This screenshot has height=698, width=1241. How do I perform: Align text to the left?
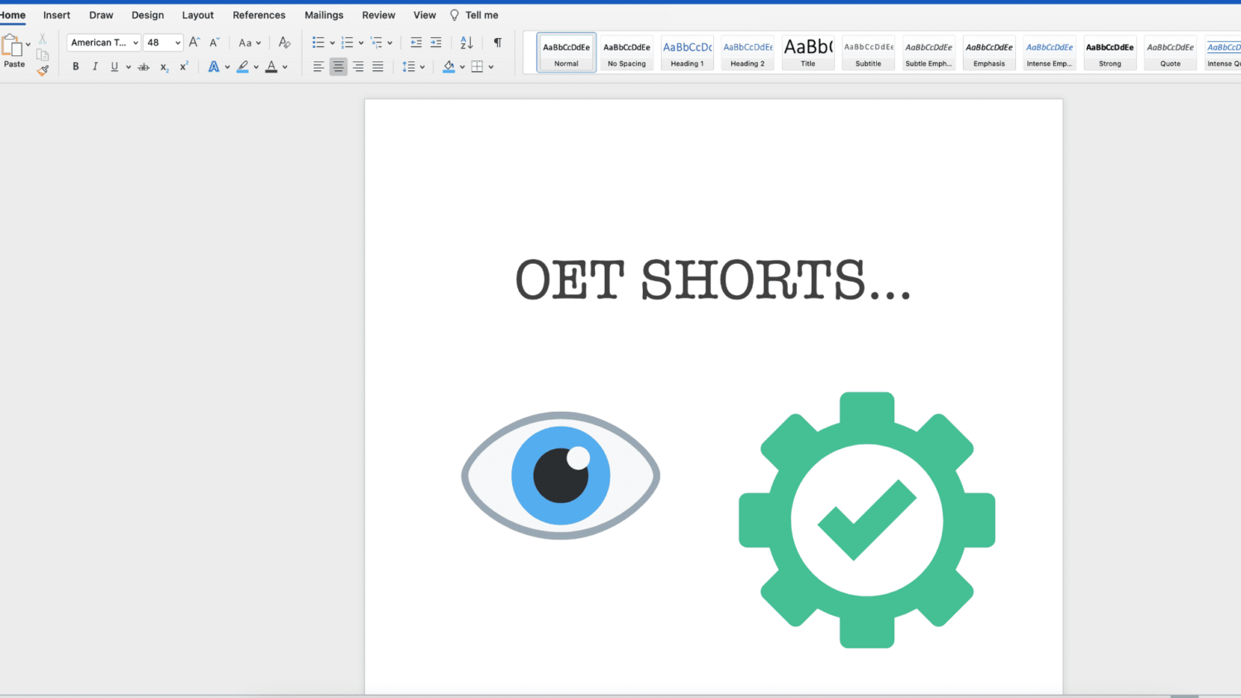click(x=319, y=67)
